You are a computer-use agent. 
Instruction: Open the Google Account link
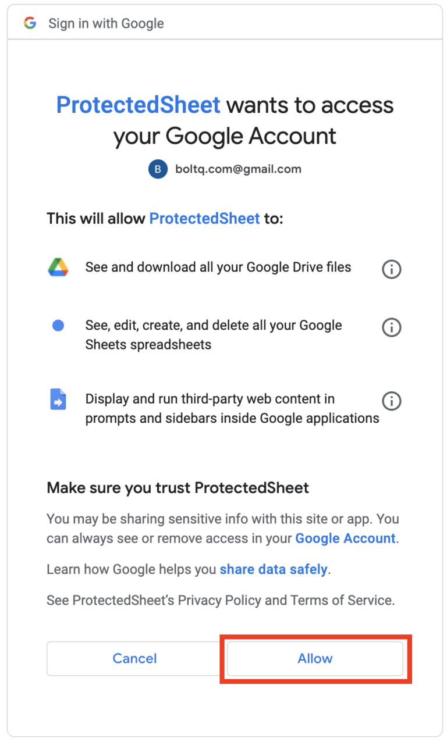pyautogui.click(x=345, y=538)
